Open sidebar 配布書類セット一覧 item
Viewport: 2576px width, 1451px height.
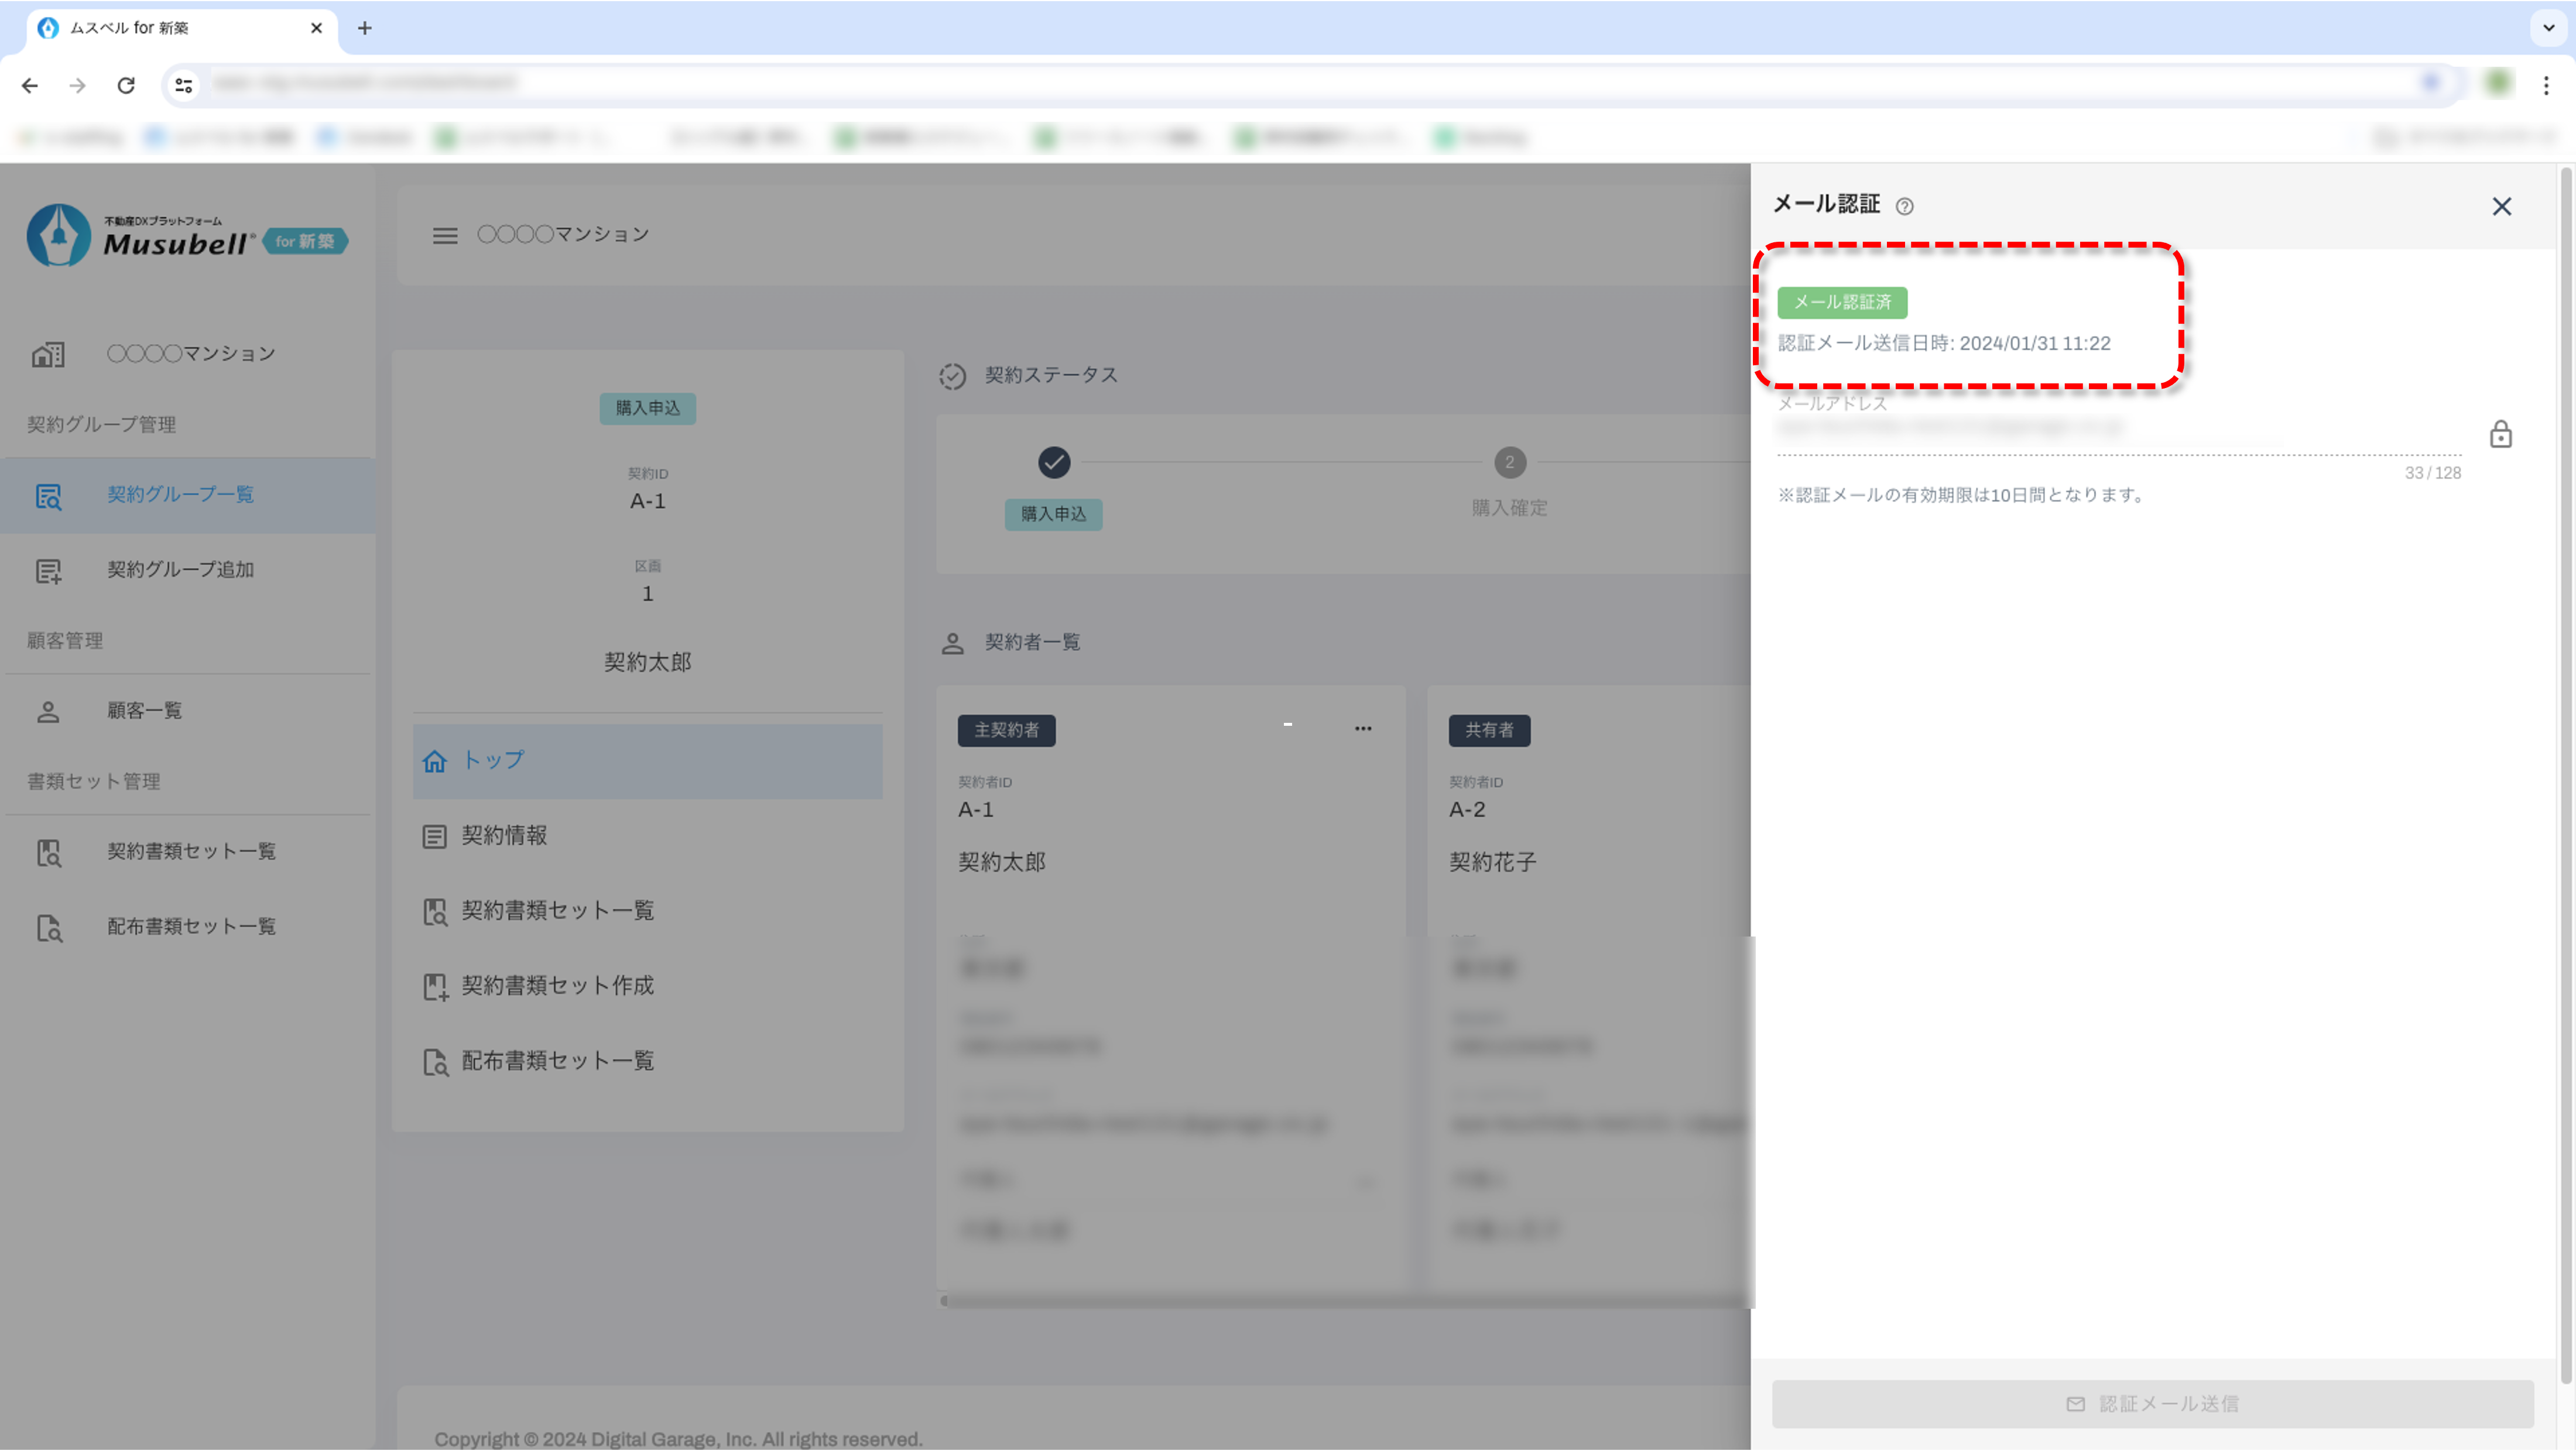(190, 926)
